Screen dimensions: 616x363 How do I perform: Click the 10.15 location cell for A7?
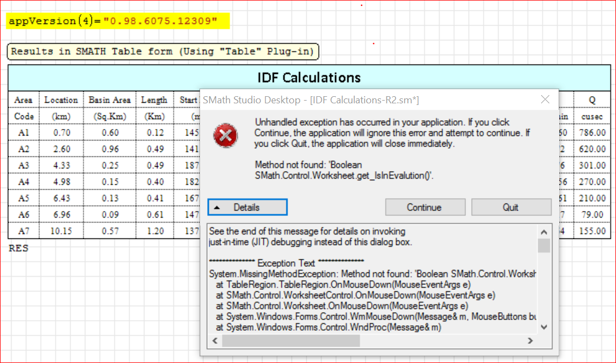click(x=61, y=231)
